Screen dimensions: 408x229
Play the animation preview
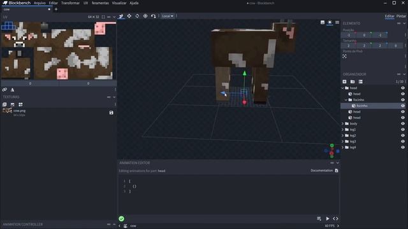(327, 219)
